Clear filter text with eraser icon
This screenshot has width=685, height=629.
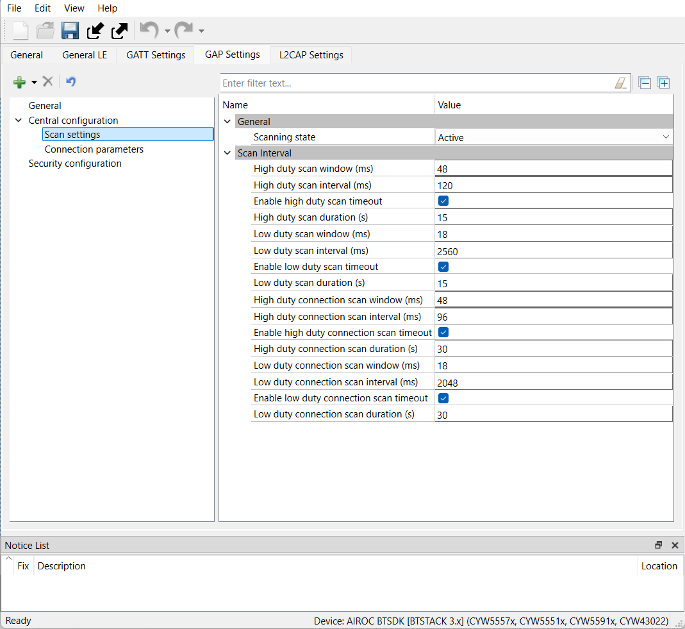coord(620,83)
